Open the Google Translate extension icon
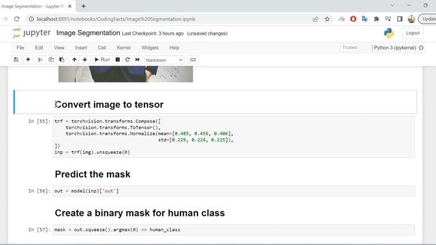This screenshot has width=436, height=245. tap(364, 19)
